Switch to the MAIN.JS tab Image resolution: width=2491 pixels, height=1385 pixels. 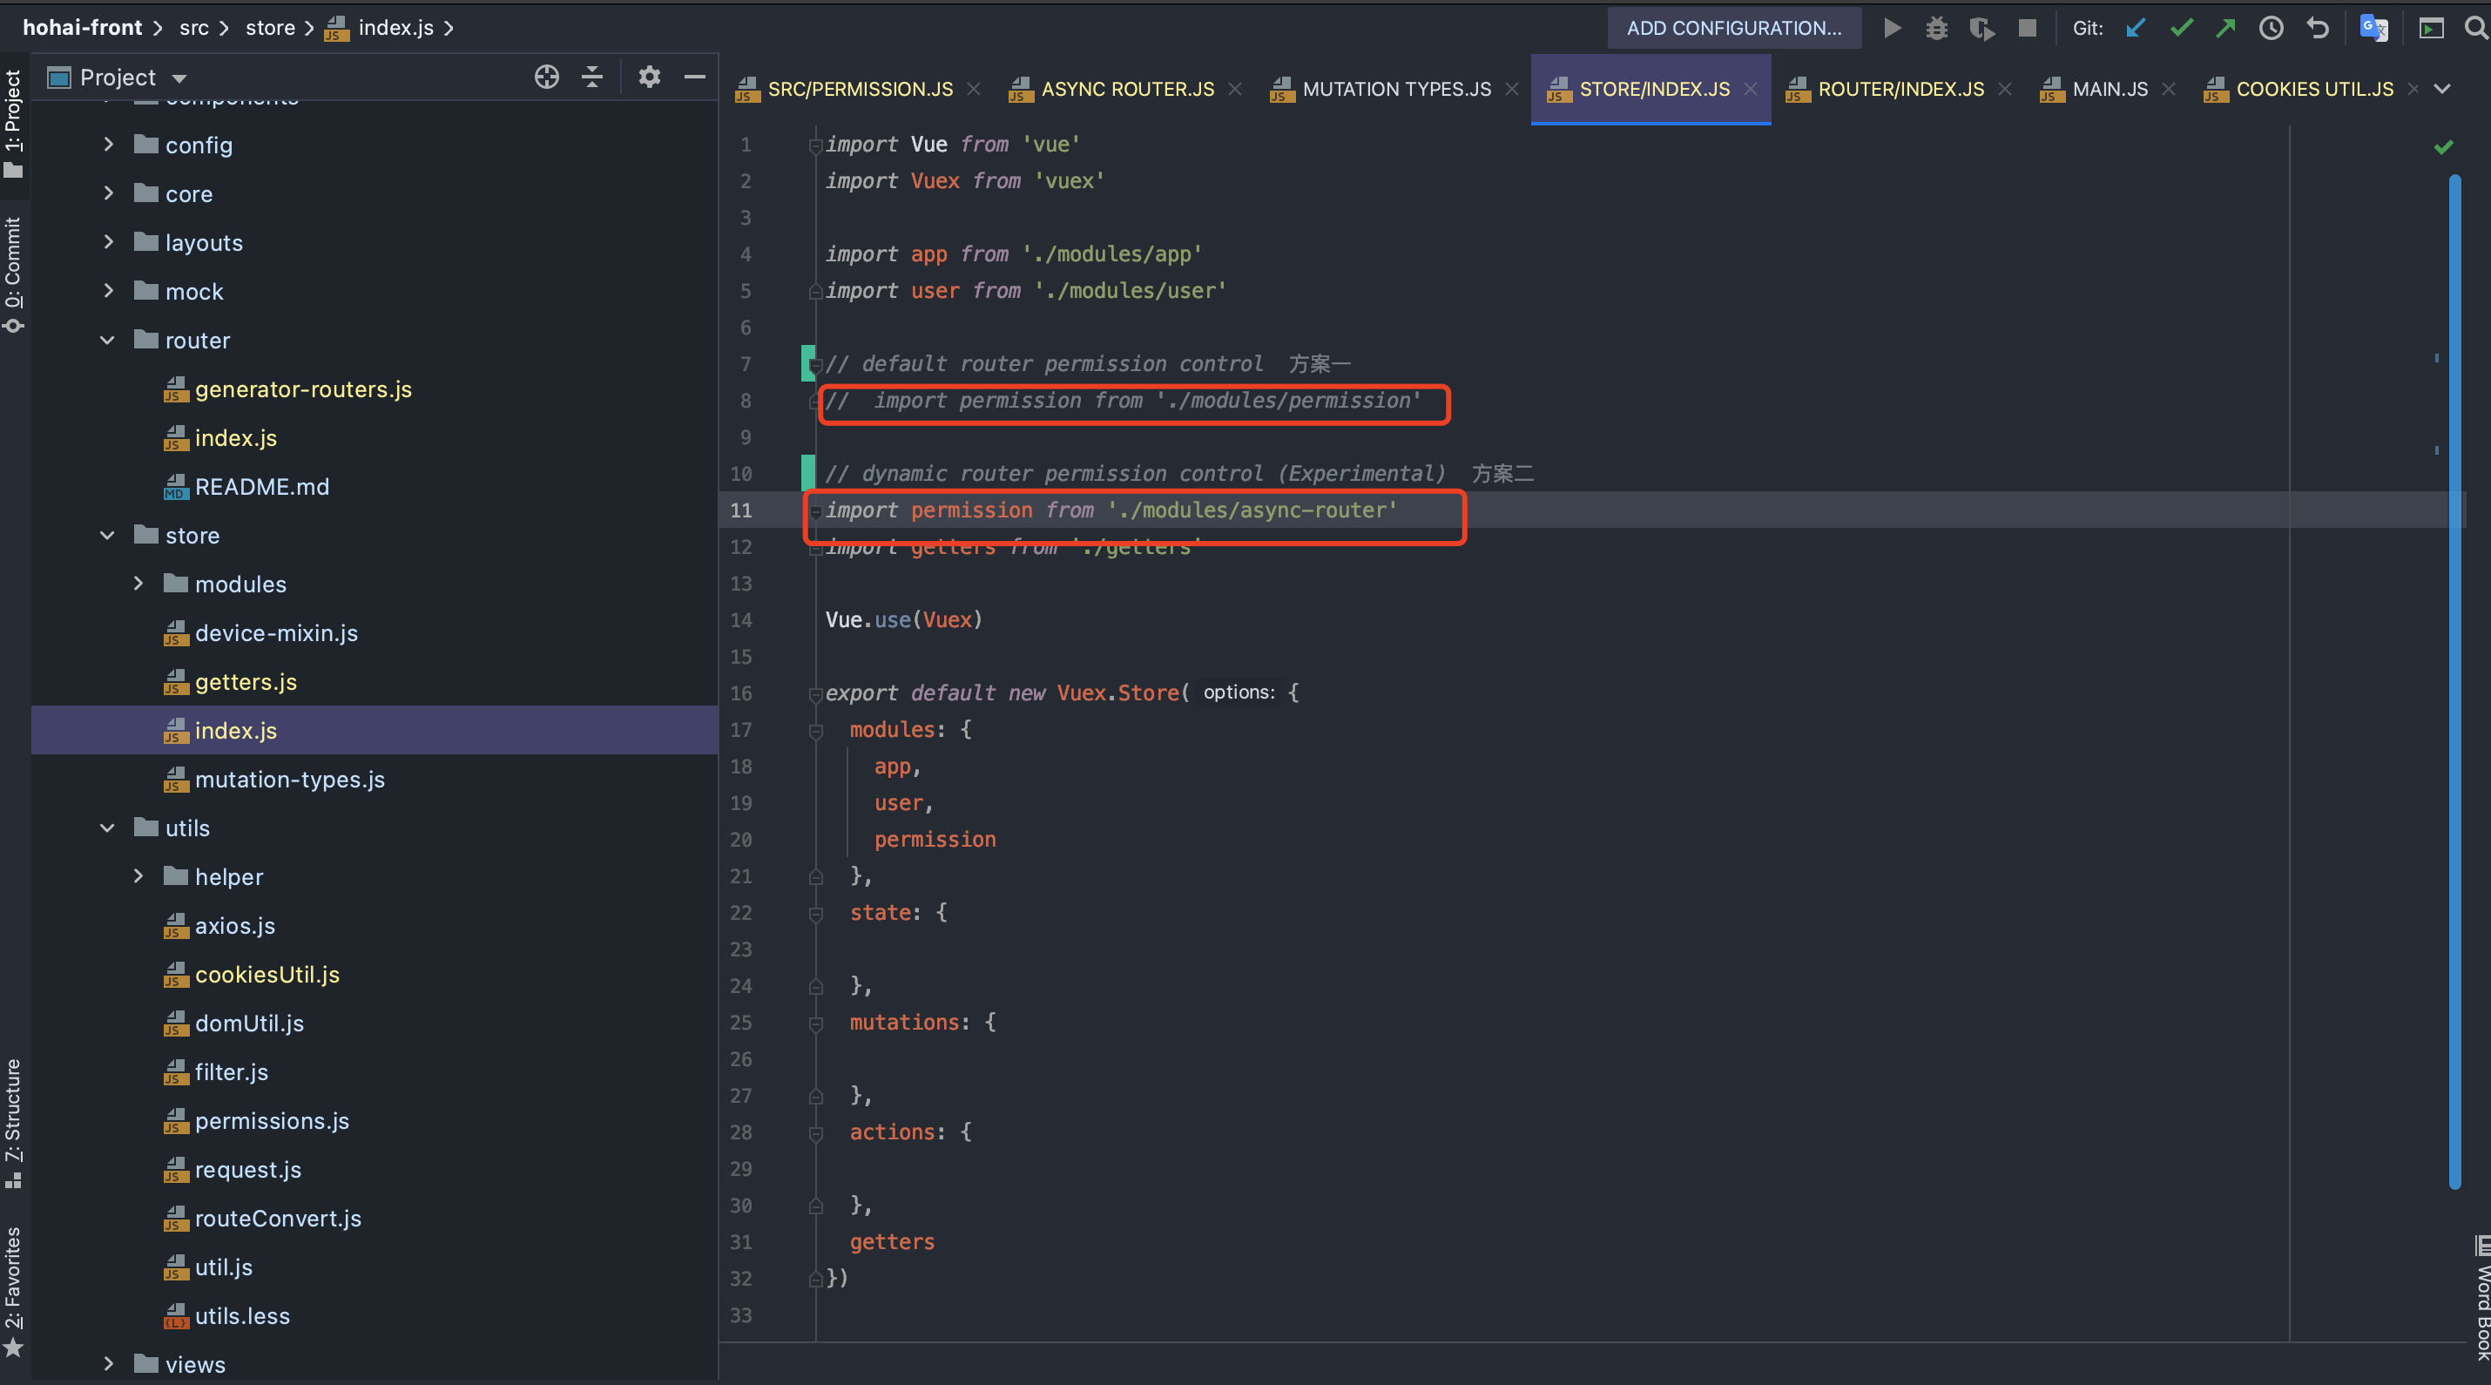point(2109,89)
